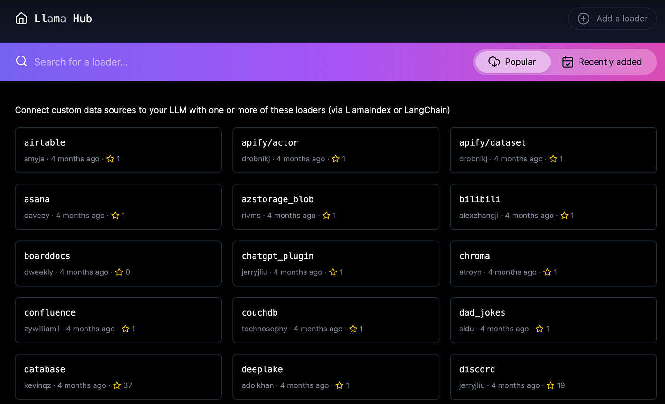Image resolution: width=665 pixels, height=404 pixels.
Task: Switch to the Popular sort tab
Action: 513,62
